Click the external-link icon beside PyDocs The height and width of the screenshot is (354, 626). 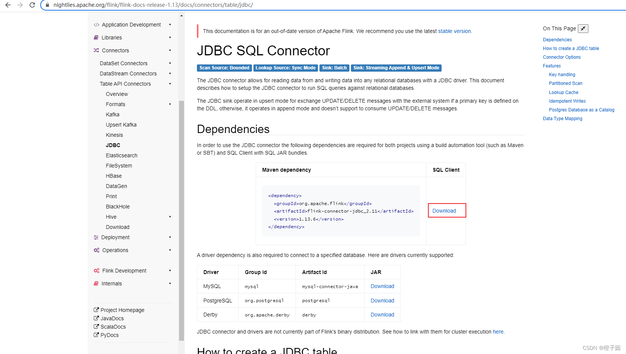(x=96, y=335)
